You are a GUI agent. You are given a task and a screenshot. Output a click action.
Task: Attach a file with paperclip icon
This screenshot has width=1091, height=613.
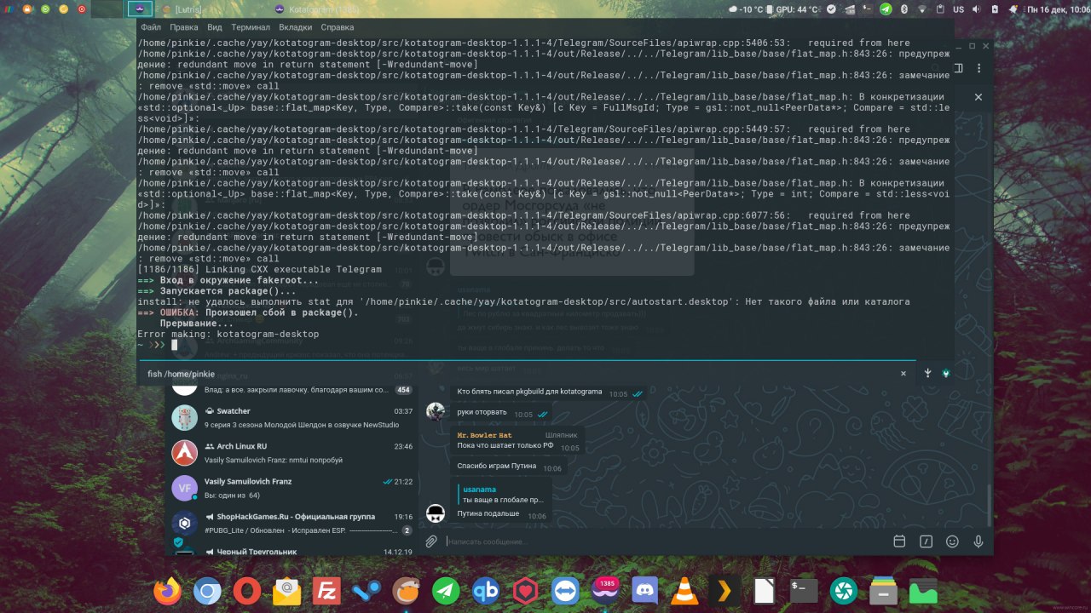click(x=431, y=541)
